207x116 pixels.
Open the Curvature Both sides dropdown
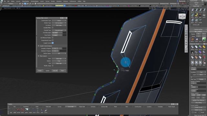(59, 25)
